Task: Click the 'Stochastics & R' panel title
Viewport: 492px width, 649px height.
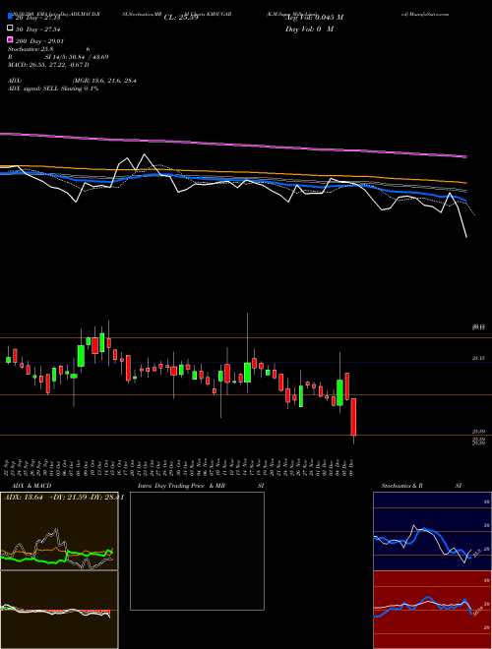Action: (402, 486)
